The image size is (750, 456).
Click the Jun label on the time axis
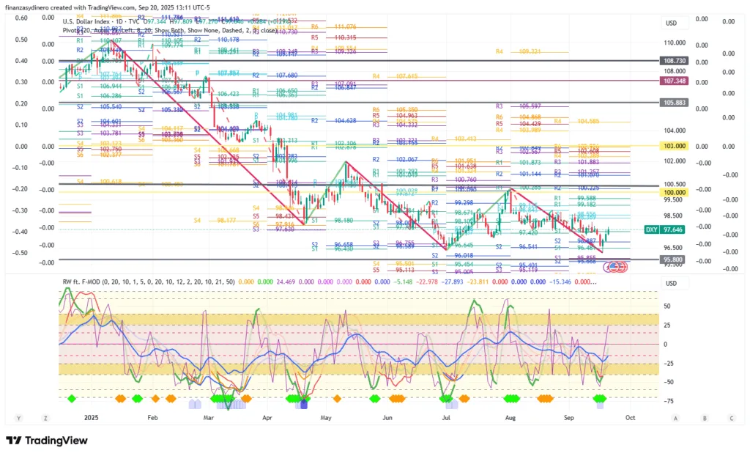(x=387, y=418)
